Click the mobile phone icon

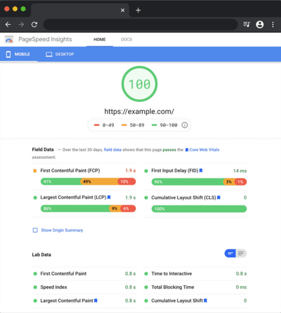(8, 55)
